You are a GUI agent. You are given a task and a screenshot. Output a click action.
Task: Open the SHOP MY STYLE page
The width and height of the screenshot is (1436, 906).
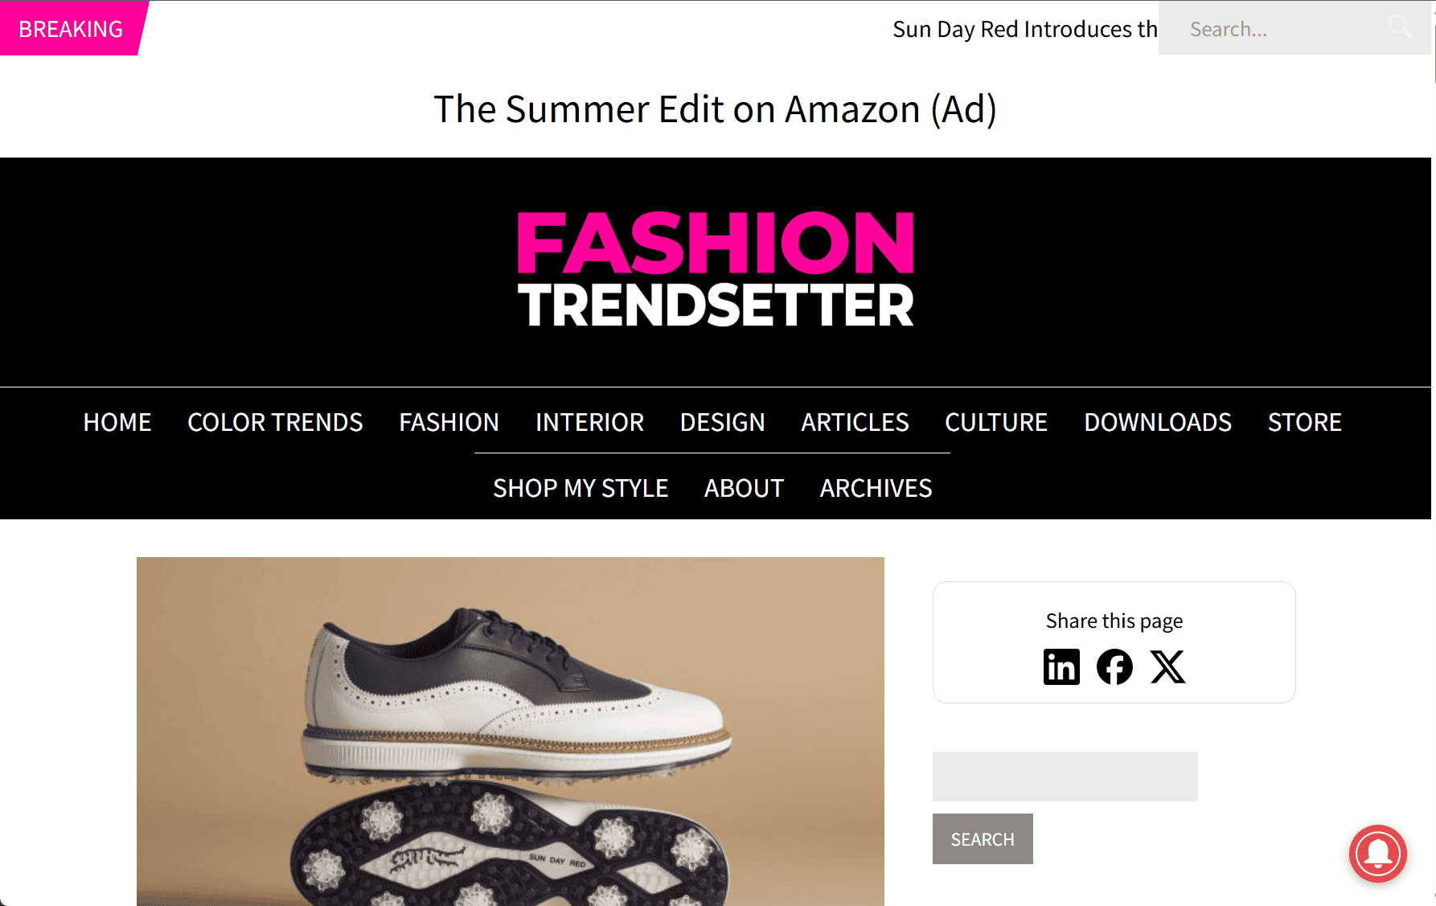[x=581, y=488]
